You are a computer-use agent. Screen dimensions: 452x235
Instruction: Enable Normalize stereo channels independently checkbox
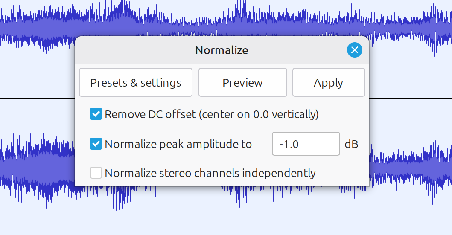[x=96, y=173]
